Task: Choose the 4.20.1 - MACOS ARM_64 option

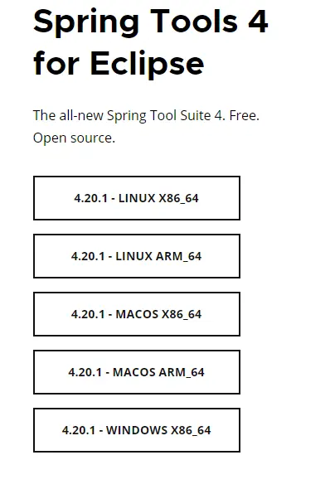Action: coord(137,372)
